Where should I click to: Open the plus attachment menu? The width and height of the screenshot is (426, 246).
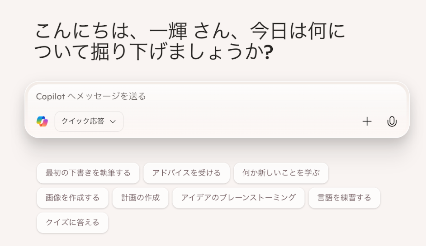367,121
